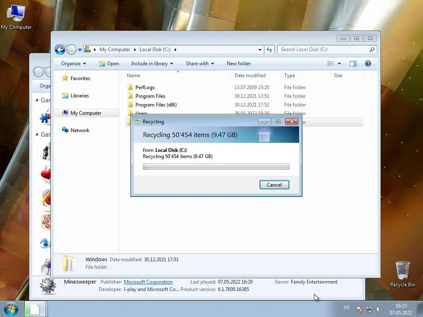Click the Program Files (x86) folder icon
The height and width of the screenshot is (317, 423).
point(130,104)
